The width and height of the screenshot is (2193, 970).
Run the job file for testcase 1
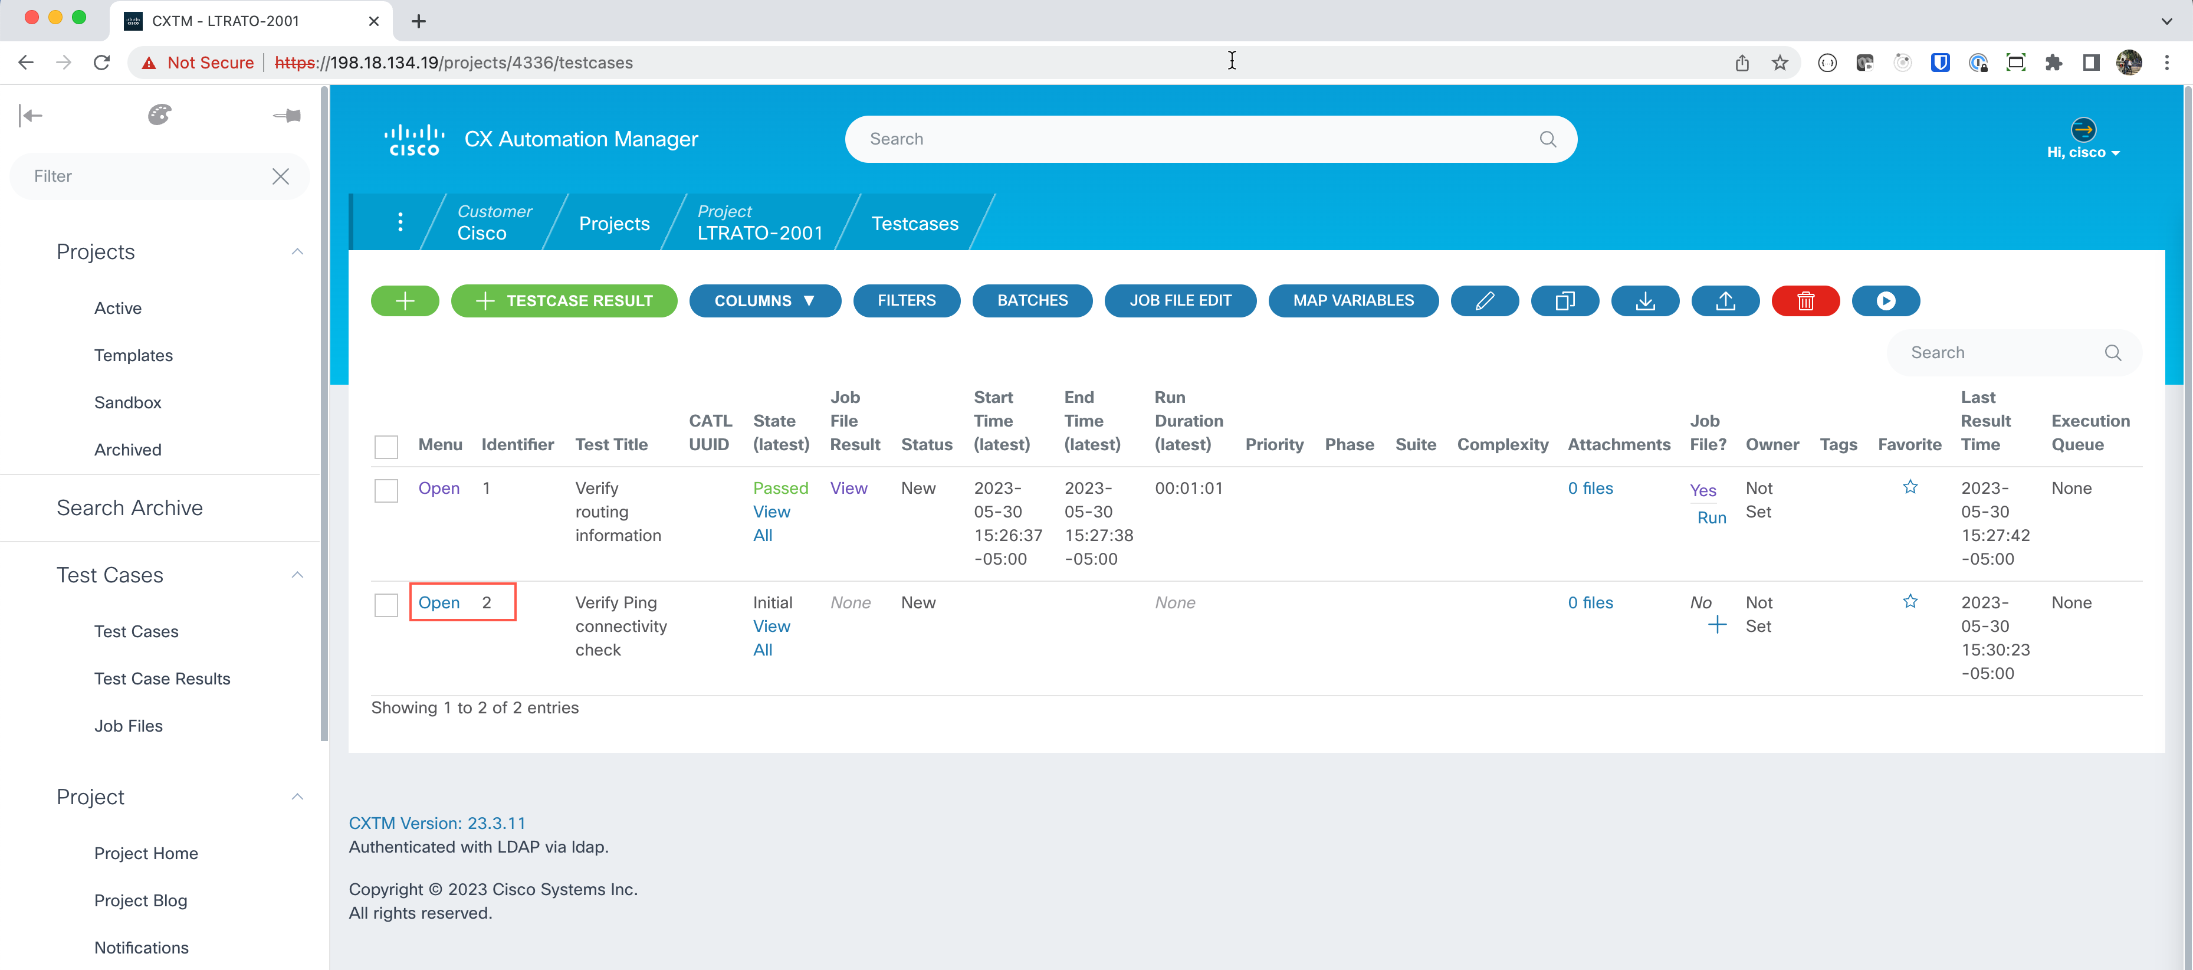tap(1712, 518)
